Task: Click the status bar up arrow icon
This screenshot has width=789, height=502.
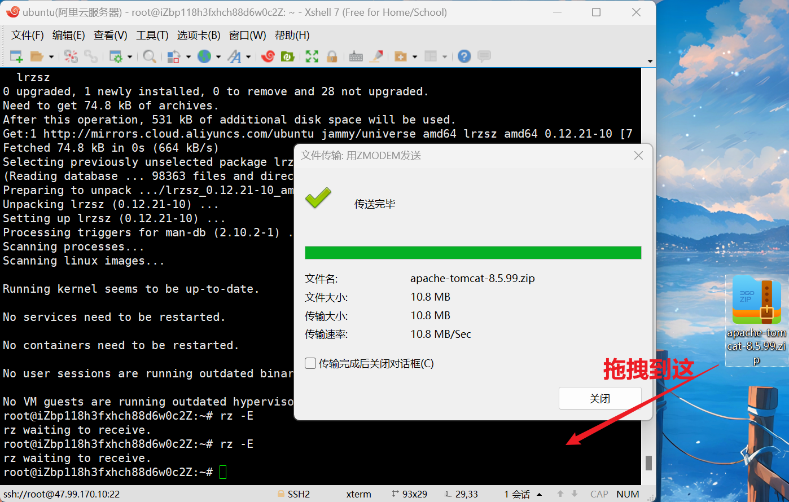Action: (560, 494)
